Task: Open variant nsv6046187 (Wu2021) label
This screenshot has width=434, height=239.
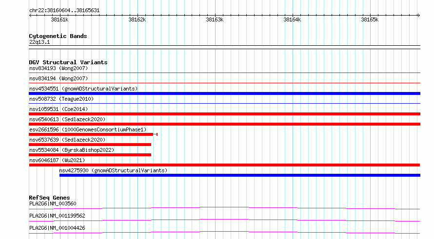Action: (x=57, y=160)
